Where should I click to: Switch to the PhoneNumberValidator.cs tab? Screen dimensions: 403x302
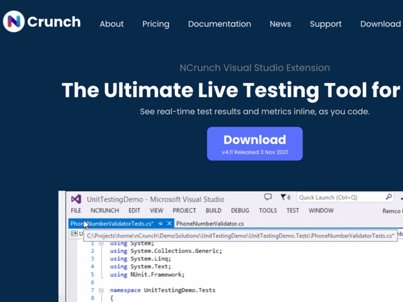click(210, 224)
